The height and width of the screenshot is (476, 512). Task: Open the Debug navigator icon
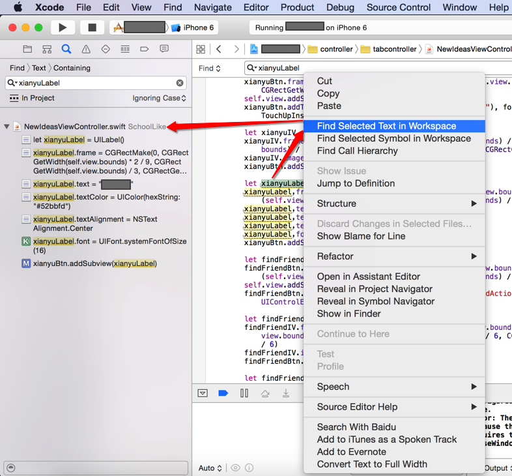(125, 49)
